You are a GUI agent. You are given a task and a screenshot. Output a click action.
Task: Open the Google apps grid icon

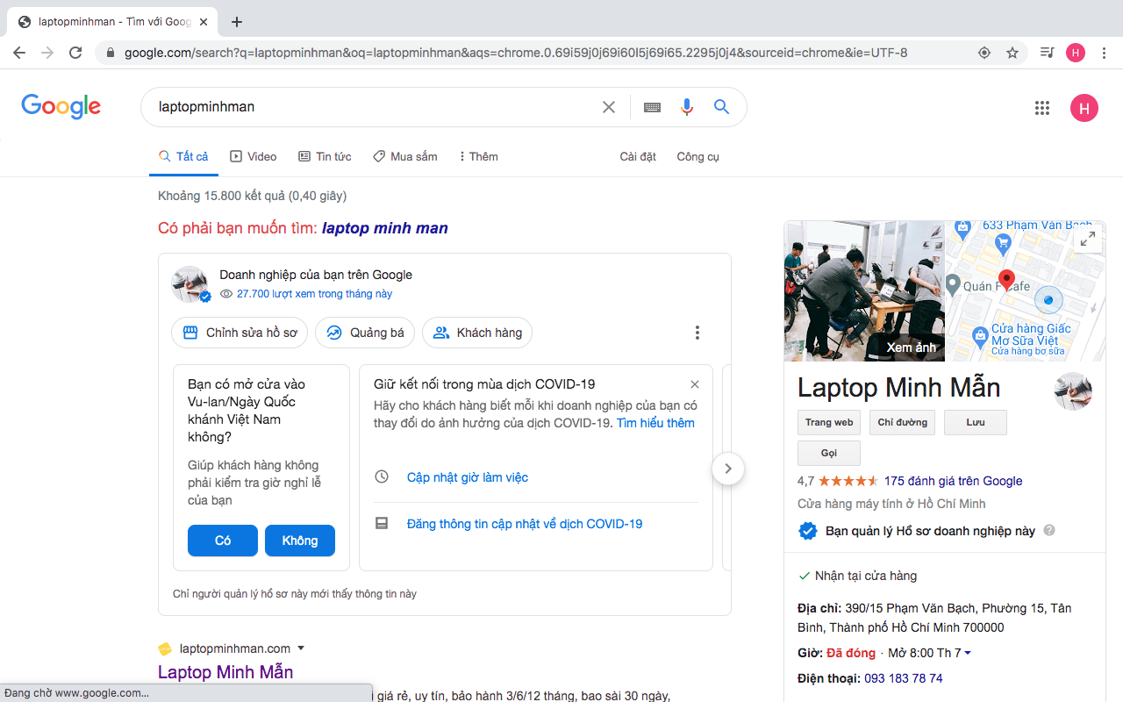[1042, 108]
